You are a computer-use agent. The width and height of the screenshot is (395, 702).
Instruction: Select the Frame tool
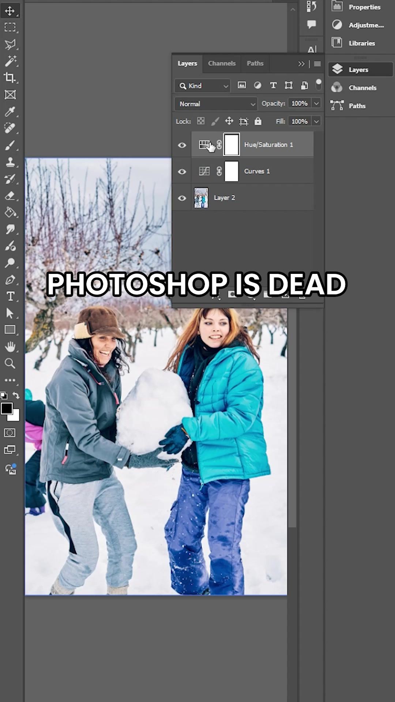pos(10,95)
